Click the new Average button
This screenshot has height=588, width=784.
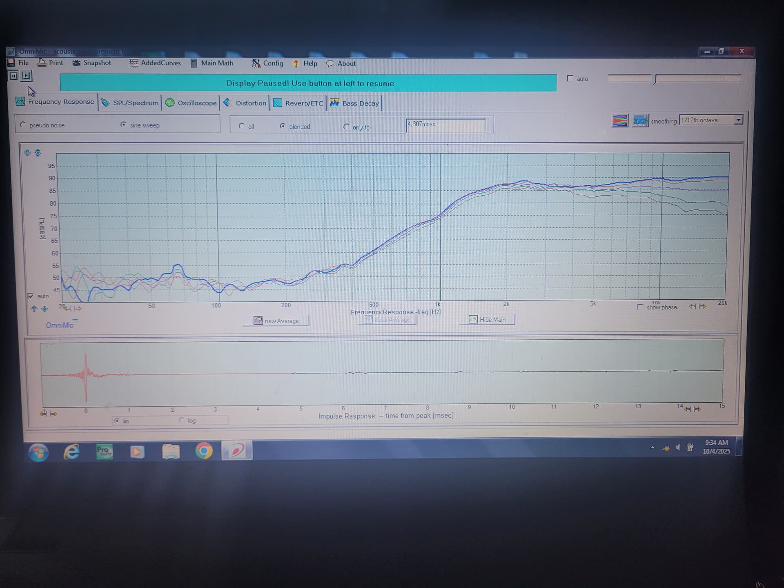click(276, 321)
